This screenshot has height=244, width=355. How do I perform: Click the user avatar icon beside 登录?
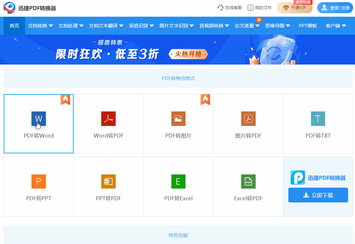pos(324,8)
